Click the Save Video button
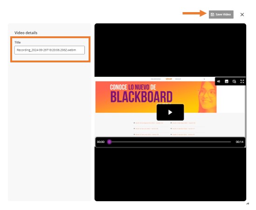 (221, 14)
